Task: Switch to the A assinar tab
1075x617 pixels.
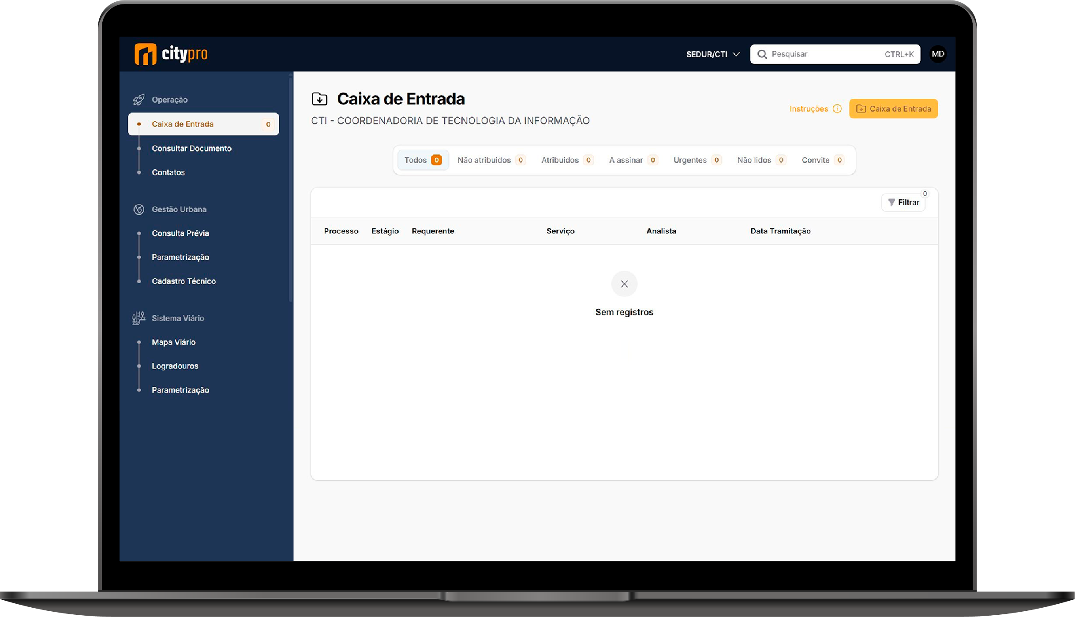Action: 633,160
